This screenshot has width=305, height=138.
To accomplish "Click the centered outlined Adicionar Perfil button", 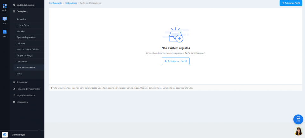I will click(175, 61).
